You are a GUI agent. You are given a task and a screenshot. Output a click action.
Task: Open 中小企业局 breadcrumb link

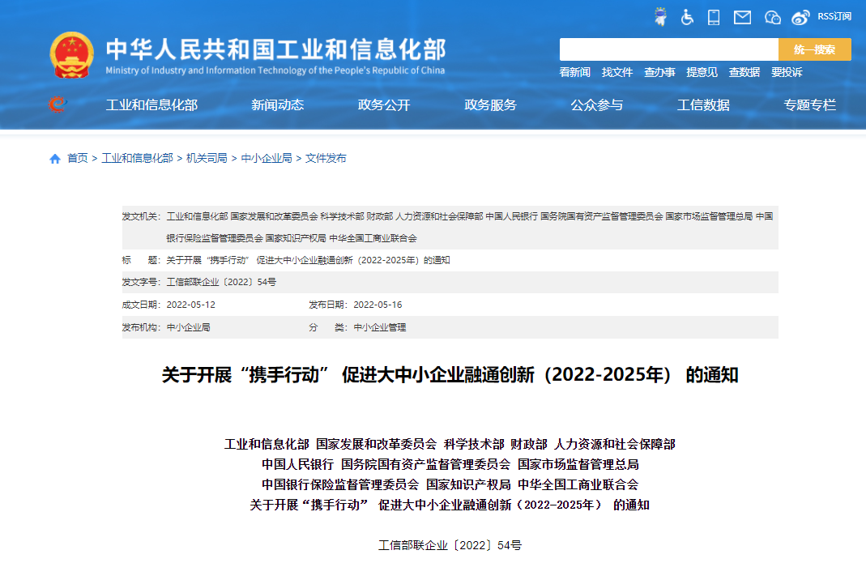267,159
